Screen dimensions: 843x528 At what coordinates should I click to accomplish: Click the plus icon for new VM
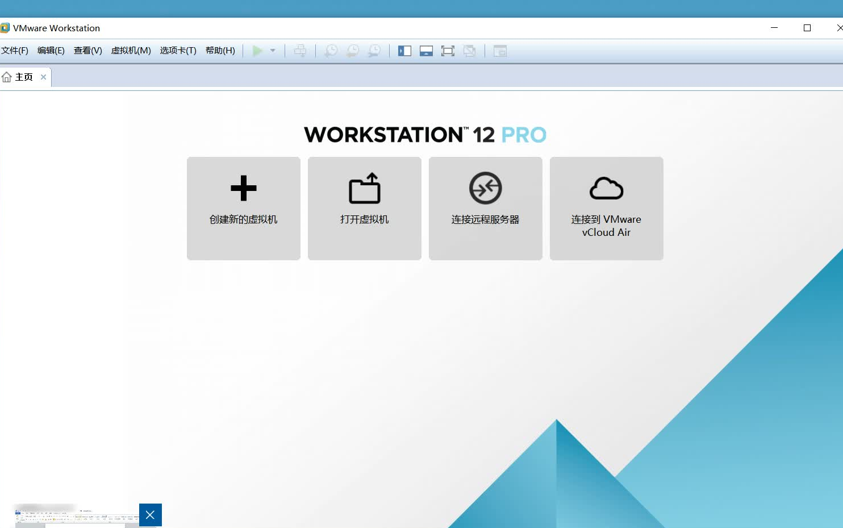tap(244, 188)
